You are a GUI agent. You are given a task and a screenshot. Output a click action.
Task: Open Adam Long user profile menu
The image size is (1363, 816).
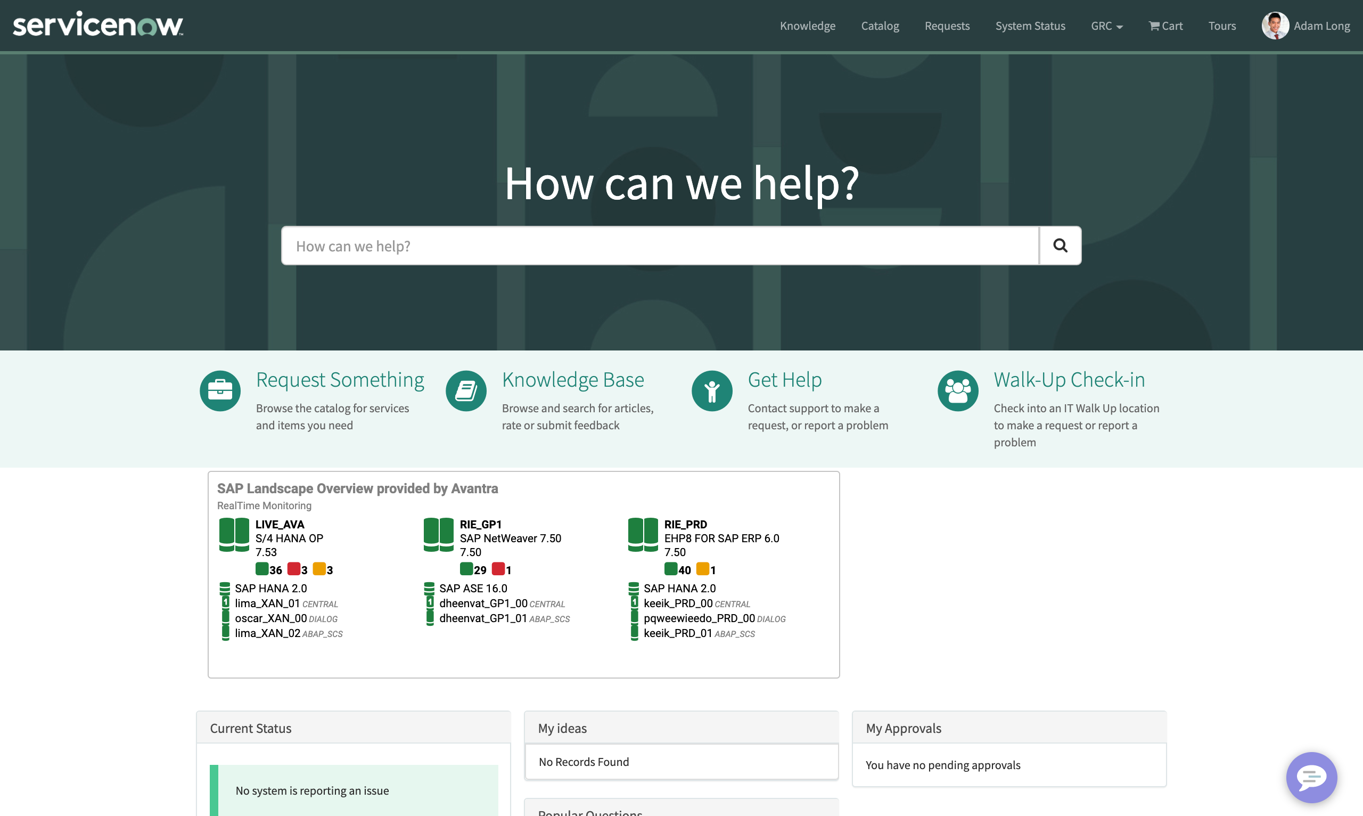point(1306,26)
